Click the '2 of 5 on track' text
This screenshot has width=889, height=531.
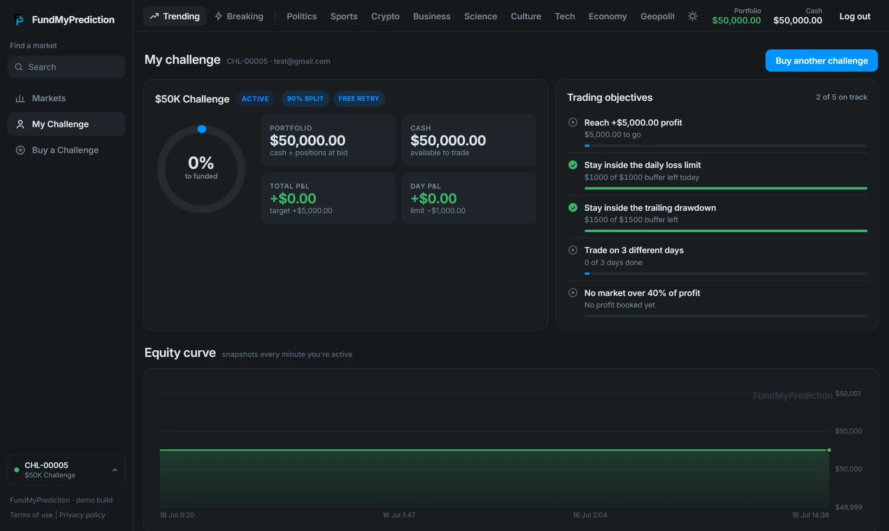[842, 97]
